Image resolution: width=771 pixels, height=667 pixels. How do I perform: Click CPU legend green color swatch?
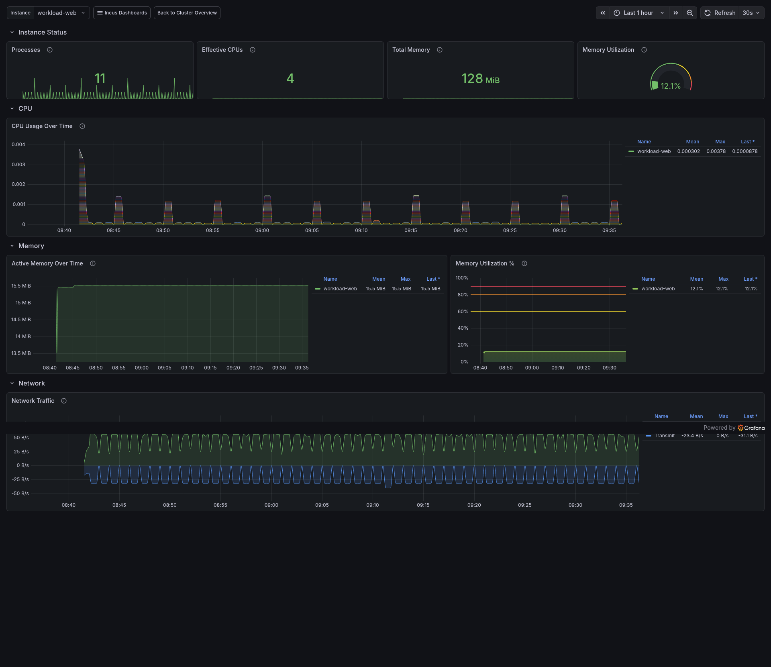631,151
